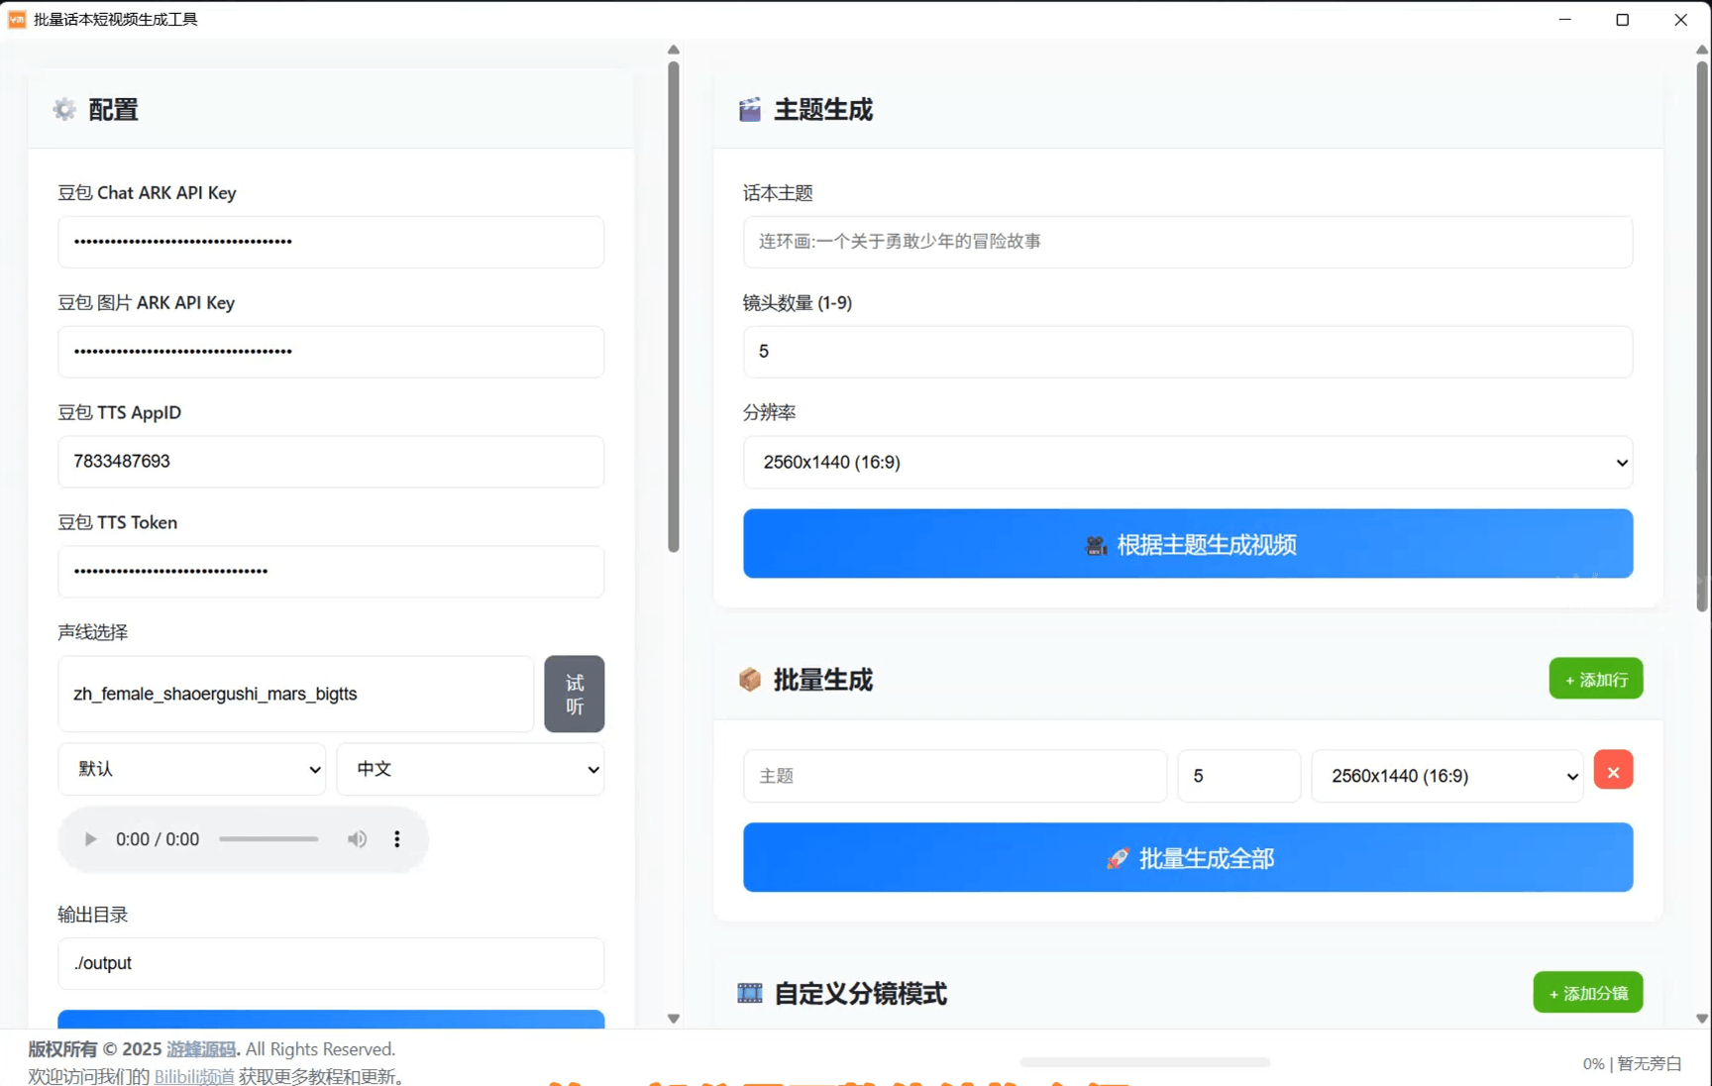Visit the Bilibili频道 link
Screen dimensions: 1712x1086
coord(194,1076)
